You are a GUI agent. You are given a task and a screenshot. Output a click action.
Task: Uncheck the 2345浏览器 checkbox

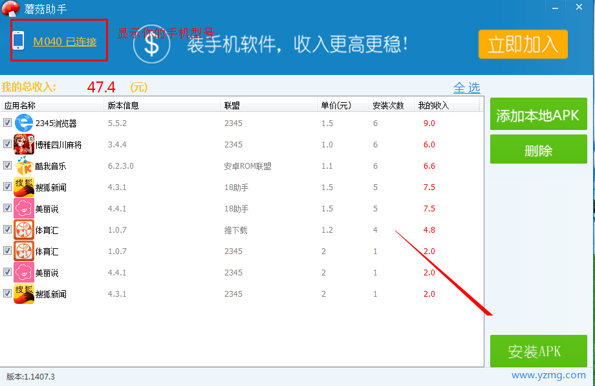coord(7,123)
